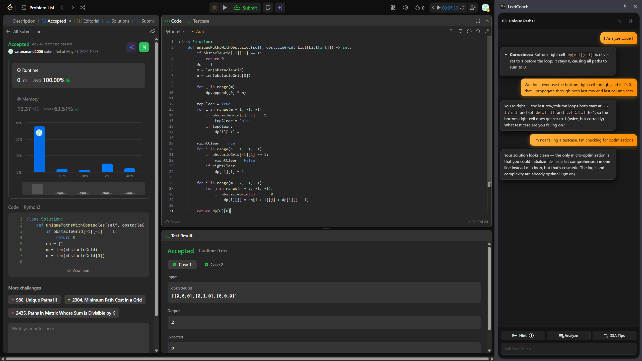Viewport: 642px width, 361px height.
Task: Pin the LeetCoach panel
Action: pos(625,7)
